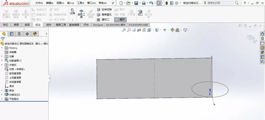Switch to the 草图 sketch tab
This screenshot has width=265, height=120.
16,25
